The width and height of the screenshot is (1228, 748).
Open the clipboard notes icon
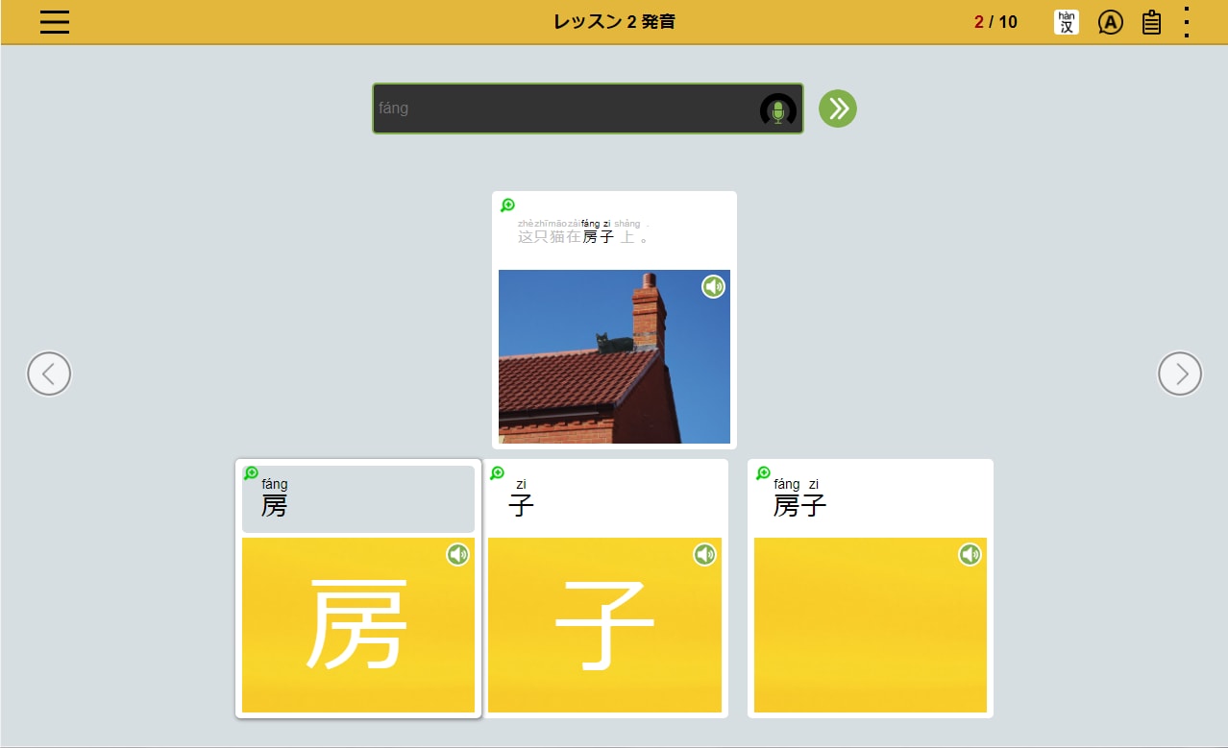[1151, 21]
